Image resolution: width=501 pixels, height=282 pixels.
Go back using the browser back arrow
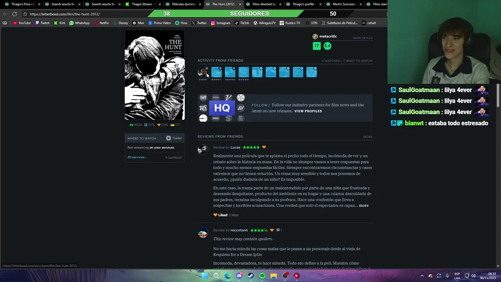coord(5,14)
